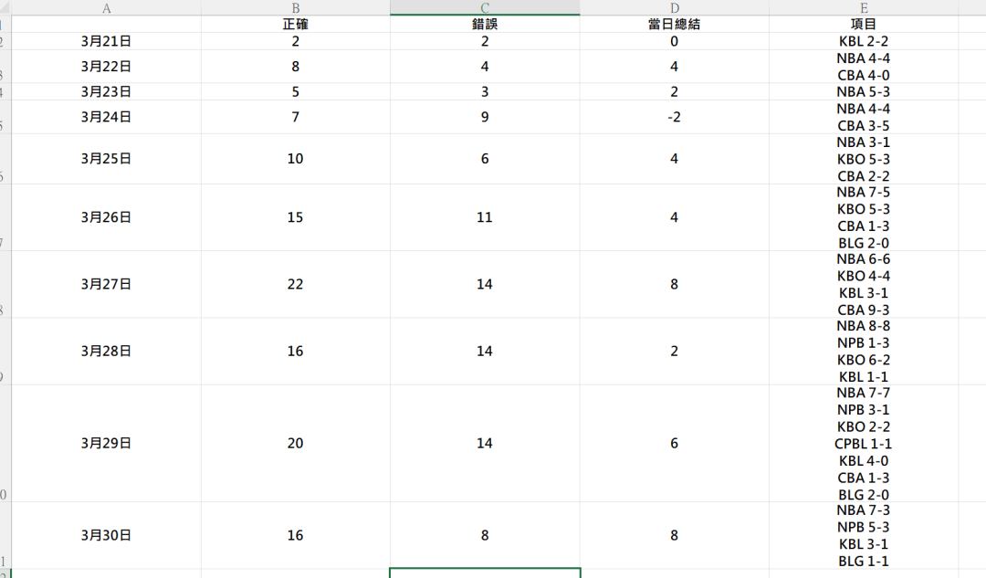
Task: Click 正確 value 20 for 3月29日
Action: (296, 444)
